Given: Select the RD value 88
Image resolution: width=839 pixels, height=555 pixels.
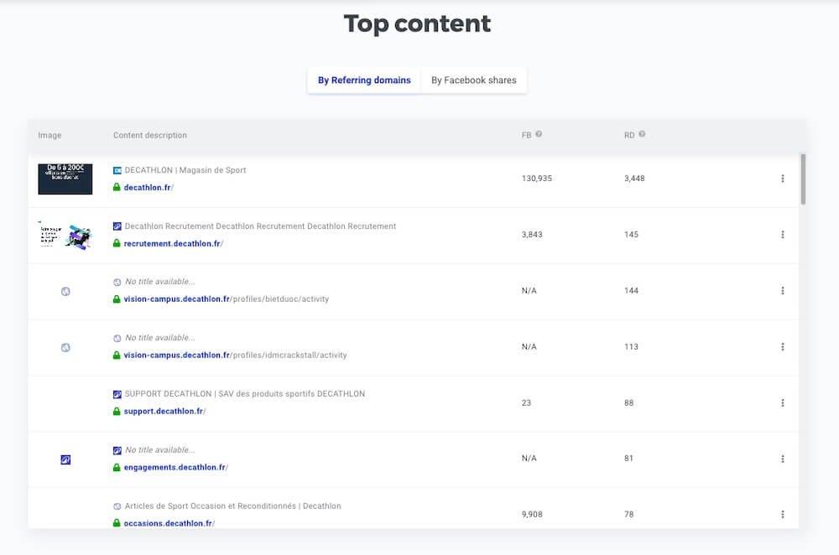Looking at the screenshot, I should click(x=628, y=403).
